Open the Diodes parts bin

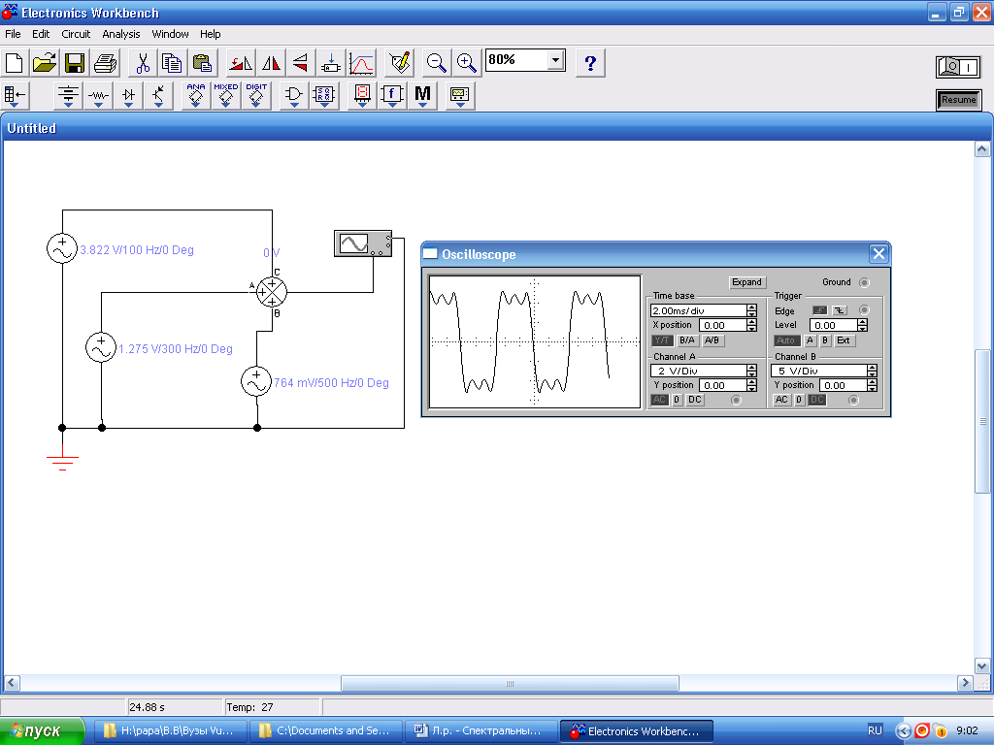(x=129, y=96)
